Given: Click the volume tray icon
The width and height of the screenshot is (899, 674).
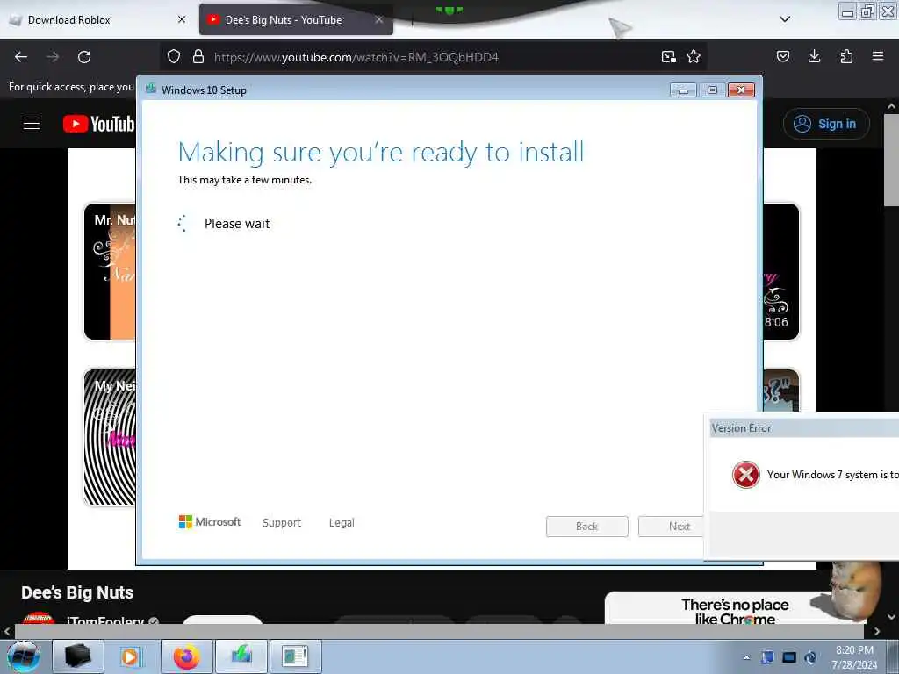Looking at the screenshot, I should click(x=810, y=657).
